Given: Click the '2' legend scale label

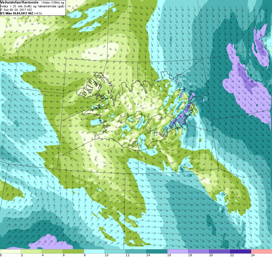Looking at the screenshot, I should pyautogui.click(x=22, y=255).
